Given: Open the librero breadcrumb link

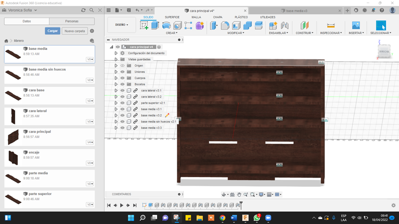Looking at the screenshot, I should 19,40.
